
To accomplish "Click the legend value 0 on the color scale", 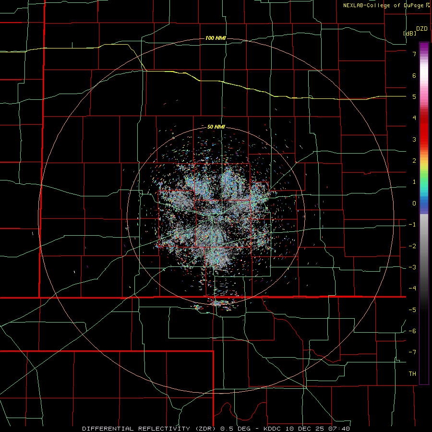I will pyautogui.click(x=414, y=204).
